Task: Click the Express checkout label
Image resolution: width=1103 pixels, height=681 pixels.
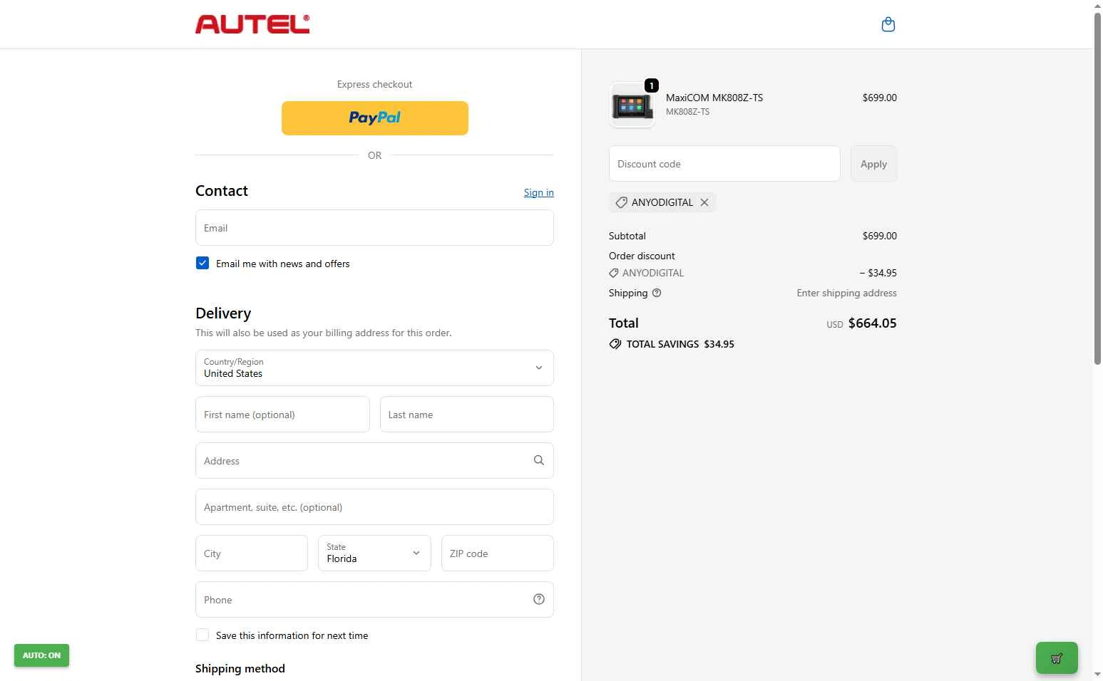Action: coord(374,84)
